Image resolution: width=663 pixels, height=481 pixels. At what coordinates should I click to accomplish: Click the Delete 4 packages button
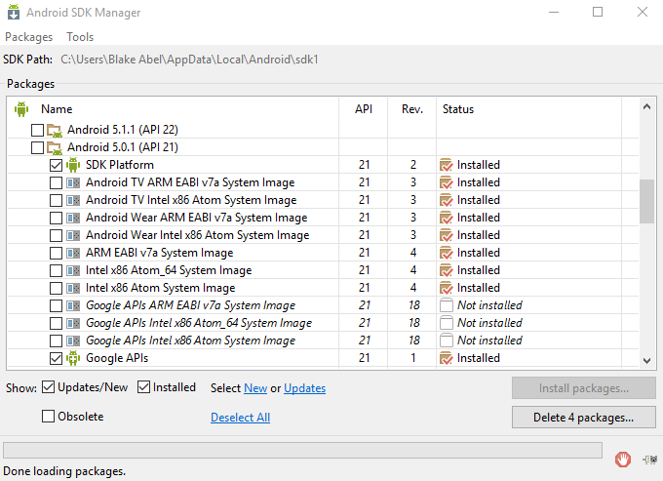pos(584,418)
